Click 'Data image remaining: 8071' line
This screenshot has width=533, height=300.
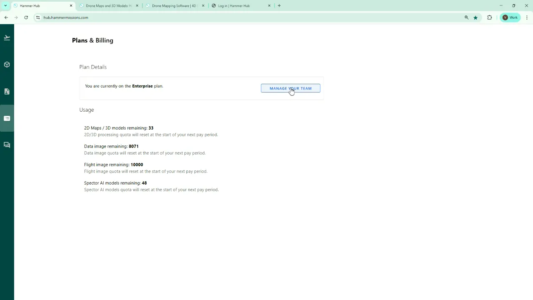click(111, 146)
